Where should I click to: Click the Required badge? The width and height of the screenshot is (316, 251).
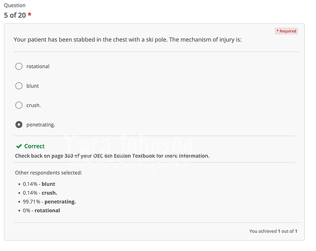tap(286, 31)
